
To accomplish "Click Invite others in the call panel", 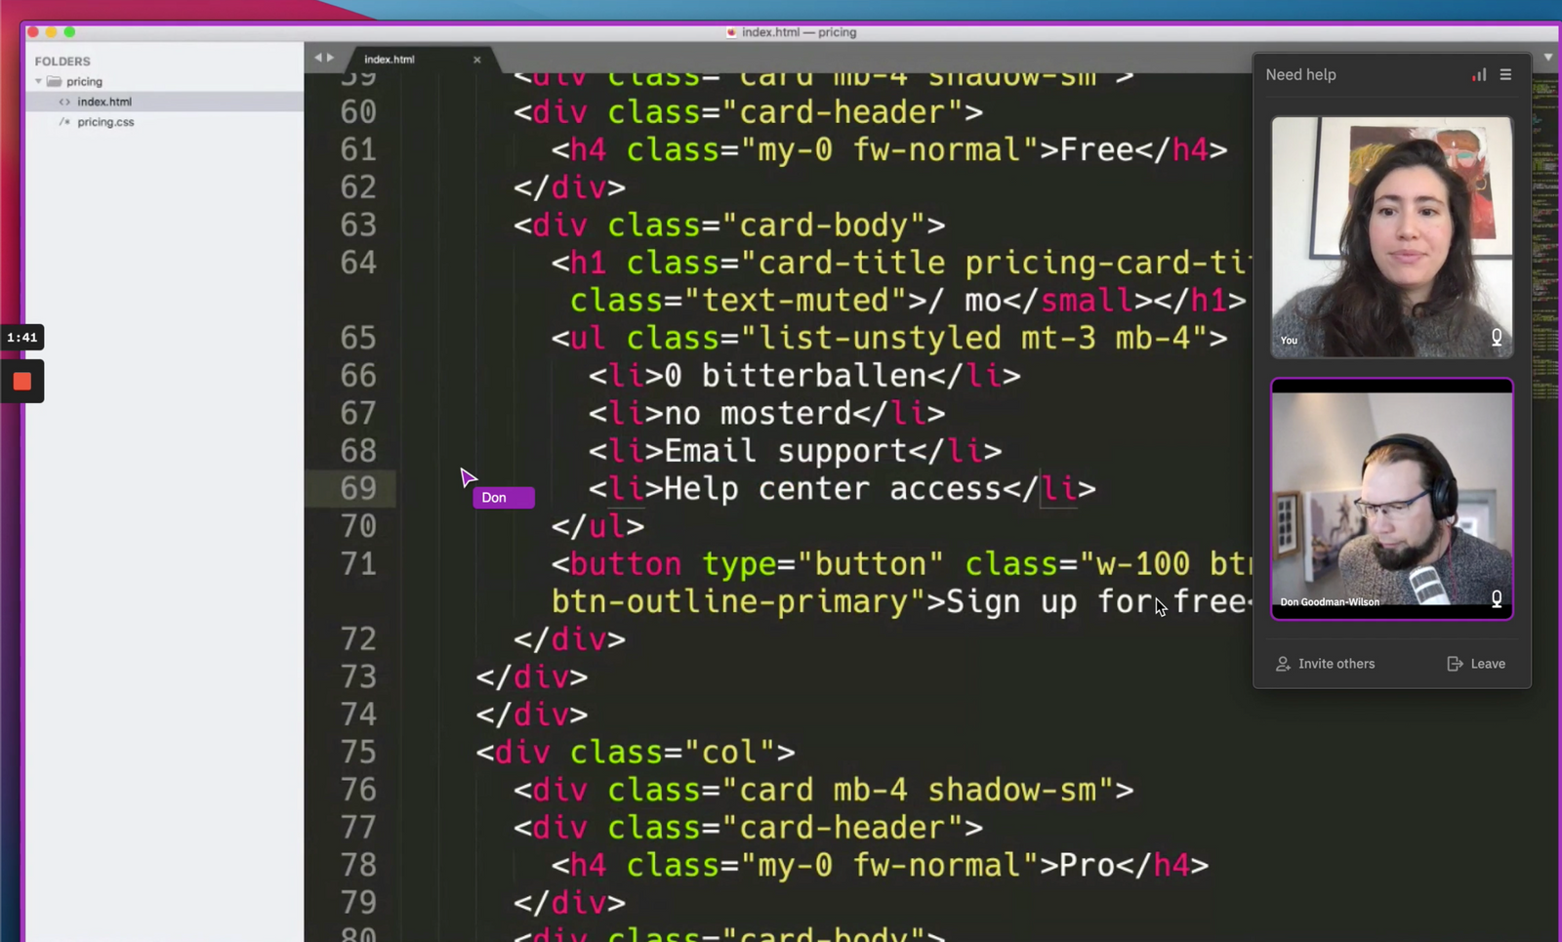I will tap(1336, 664).
